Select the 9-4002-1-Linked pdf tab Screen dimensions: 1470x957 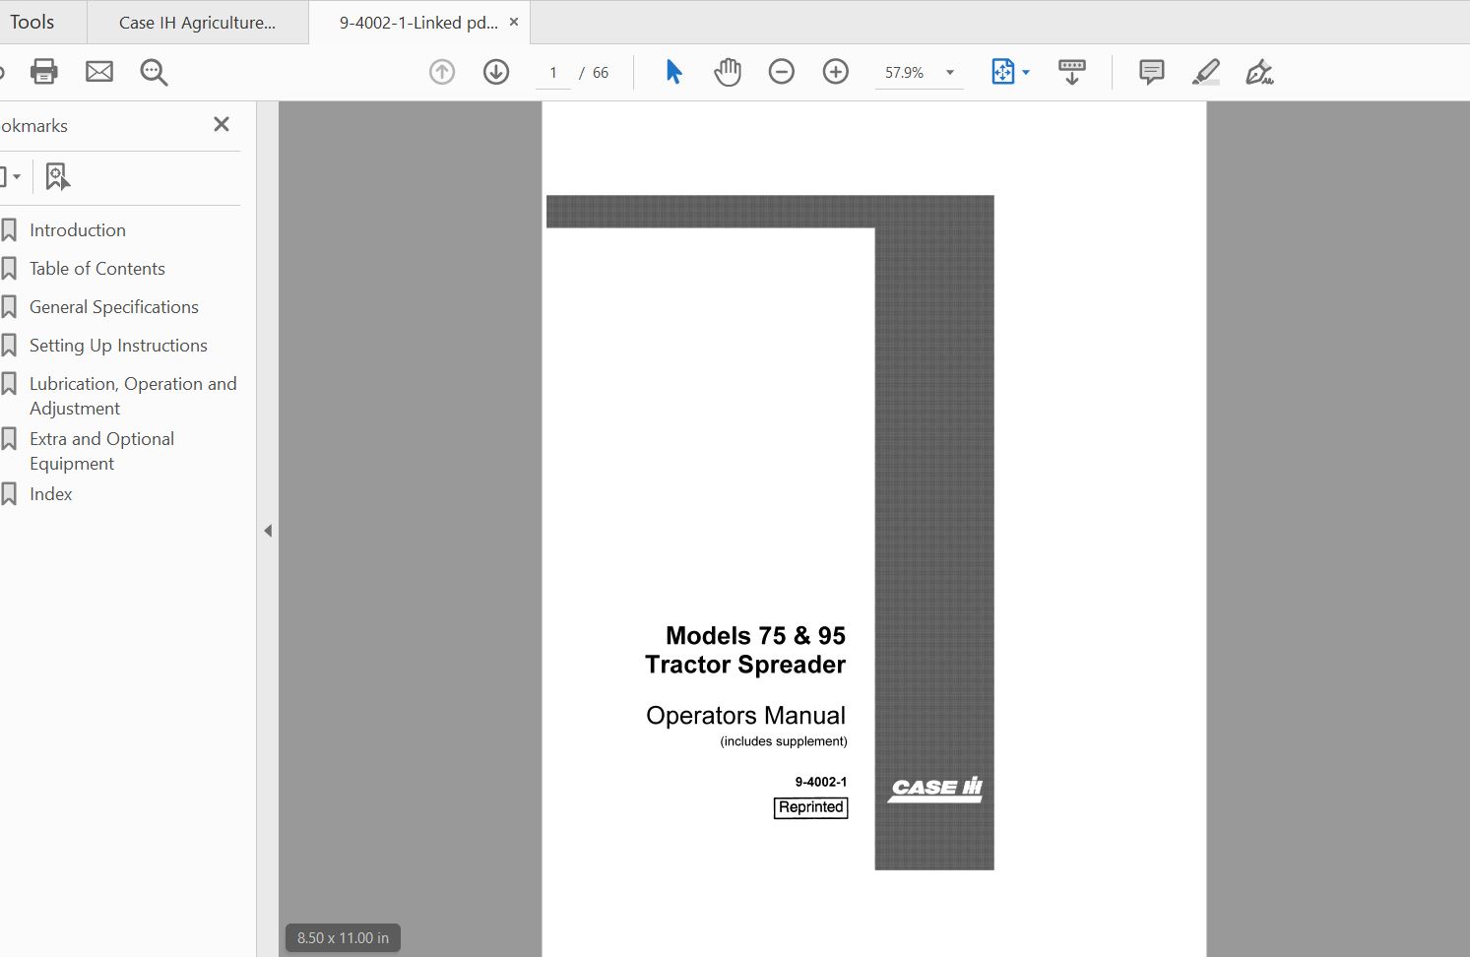(418, 23)
